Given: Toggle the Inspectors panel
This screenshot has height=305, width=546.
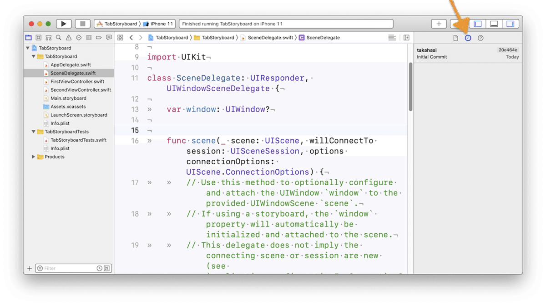Looking at the screenshot, I should (510, 24).
